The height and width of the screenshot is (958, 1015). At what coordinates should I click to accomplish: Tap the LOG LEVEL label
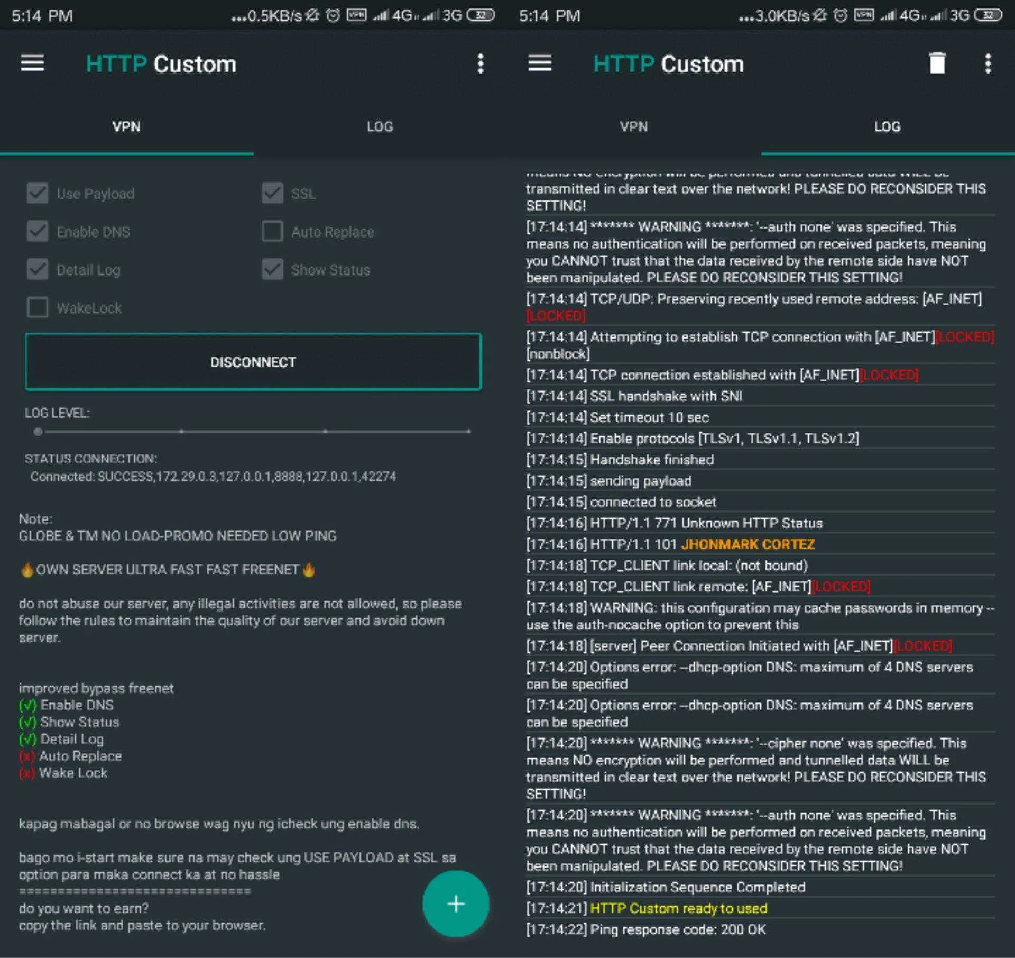(x=57, y=413)
